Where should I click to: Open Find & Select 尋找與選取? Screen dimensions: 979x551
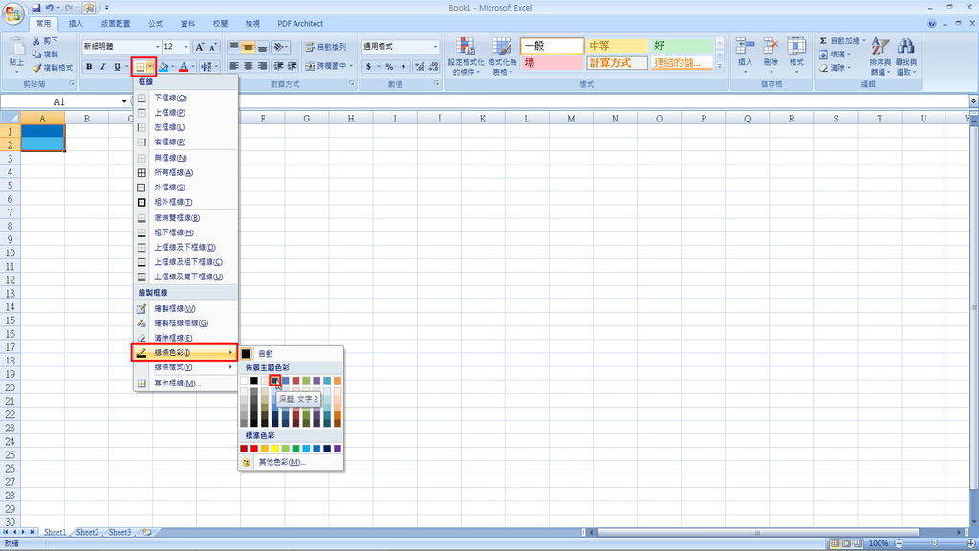906,56
